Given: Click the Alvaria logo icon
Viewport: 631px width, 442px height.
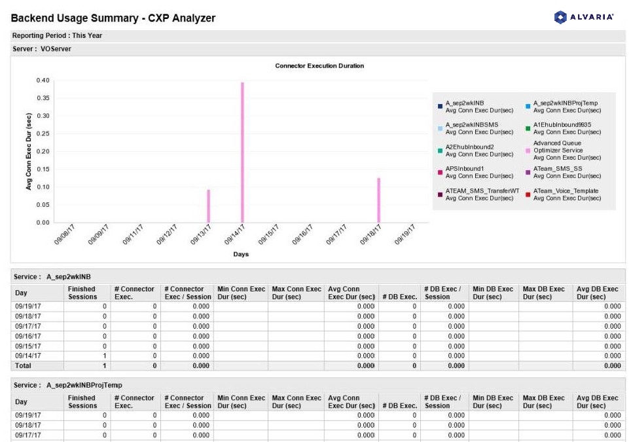Looking at the screenshot, I should click(x=562, y=18).
